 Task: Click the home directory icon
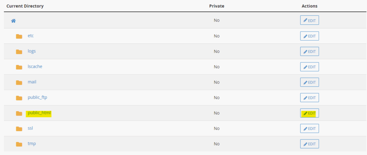point(13,21)
